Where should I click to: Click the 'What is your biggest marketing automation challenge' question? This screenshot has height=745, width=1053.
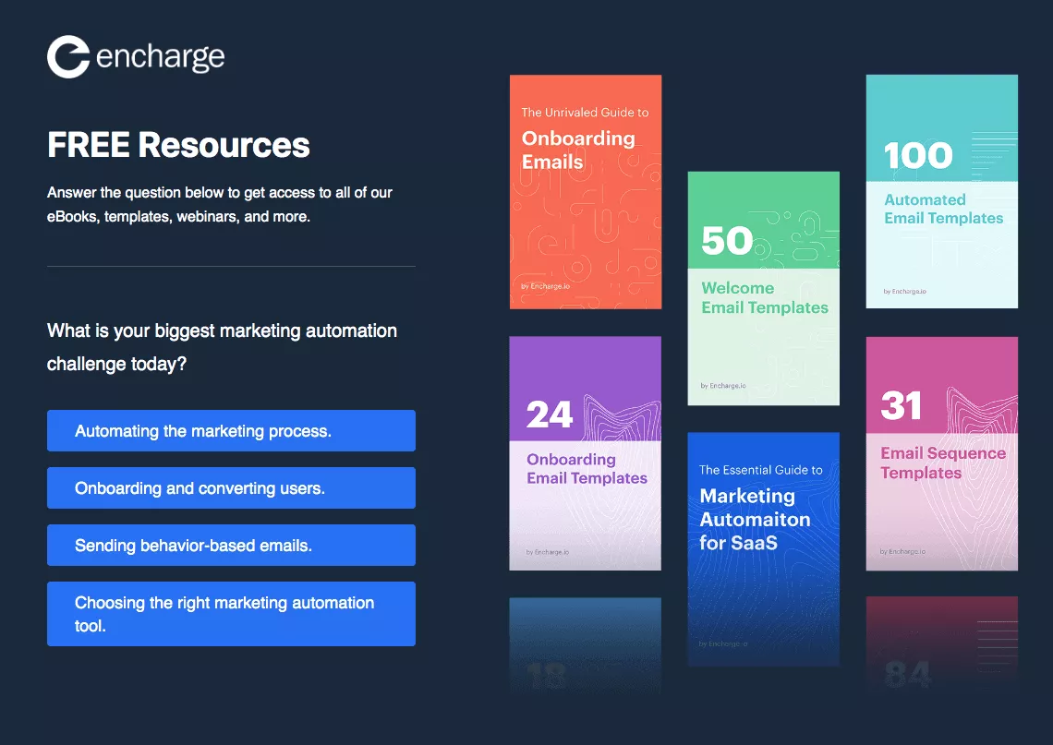pos(223,347)
